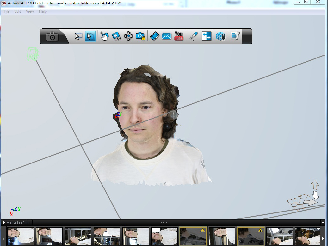Image resolution: width=328 pixels, height=246 pixels.
Task: Click the filmstrip scroll-left arrow
Action: click(x=3, y=239)
